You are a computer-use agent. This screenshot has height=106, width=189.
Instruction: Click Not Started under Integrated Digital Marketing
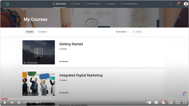pos(64,93)
